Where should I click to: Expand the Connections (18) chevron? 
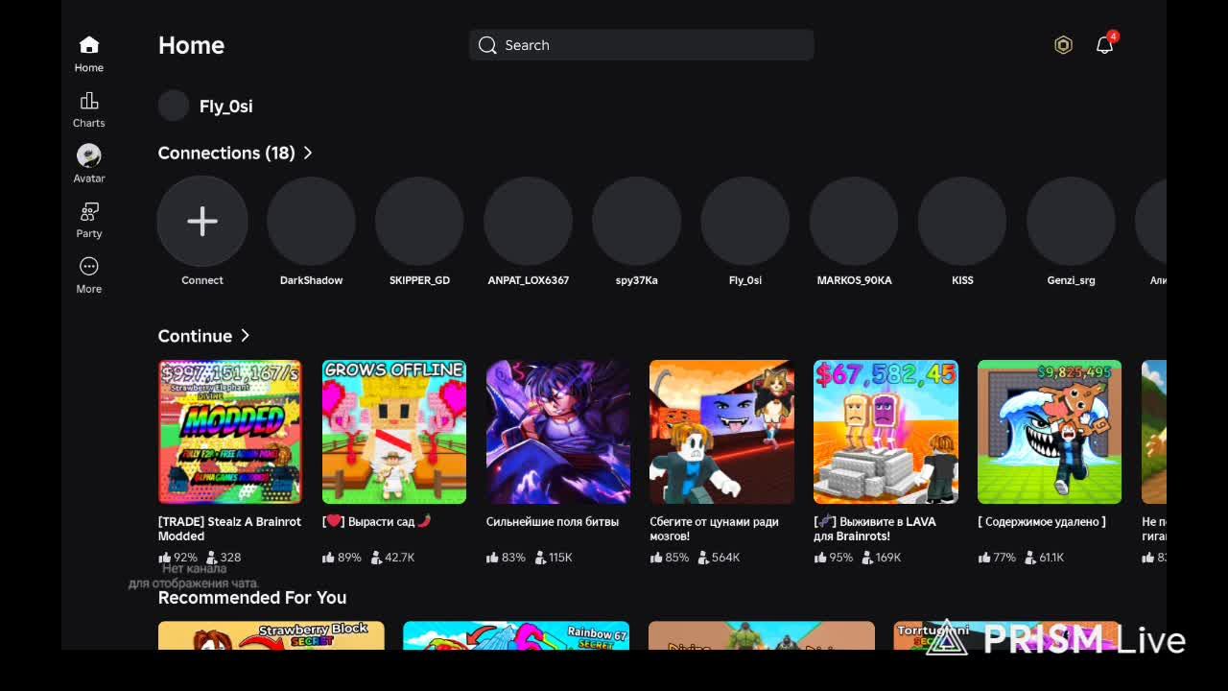click(x=308, y=153)
